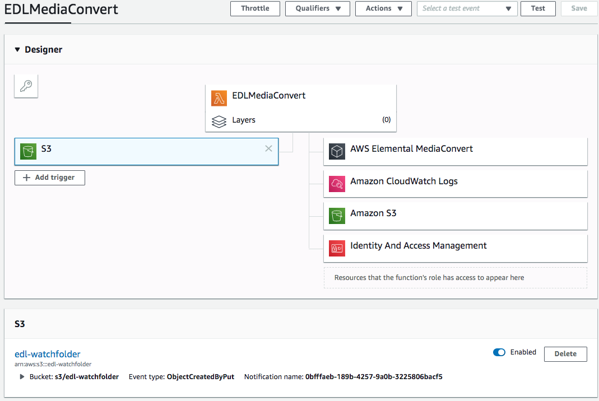Open the Qualifiers dropdown
599x401 pixels.
pyautogui.click(x=318, y=8)
